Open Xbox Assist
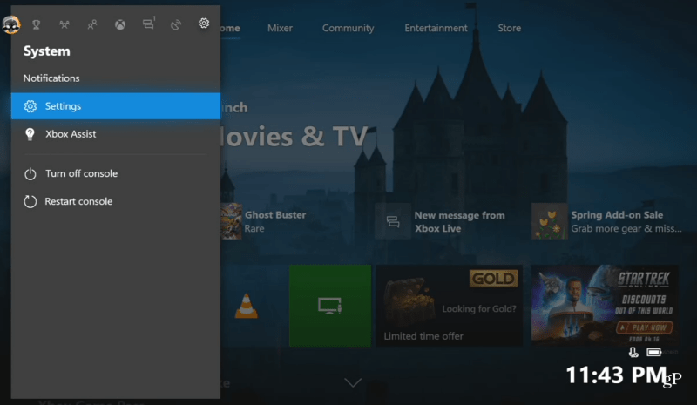Image resolution: width=697 pixels, height=405 pixels. (x=116, y=134)
